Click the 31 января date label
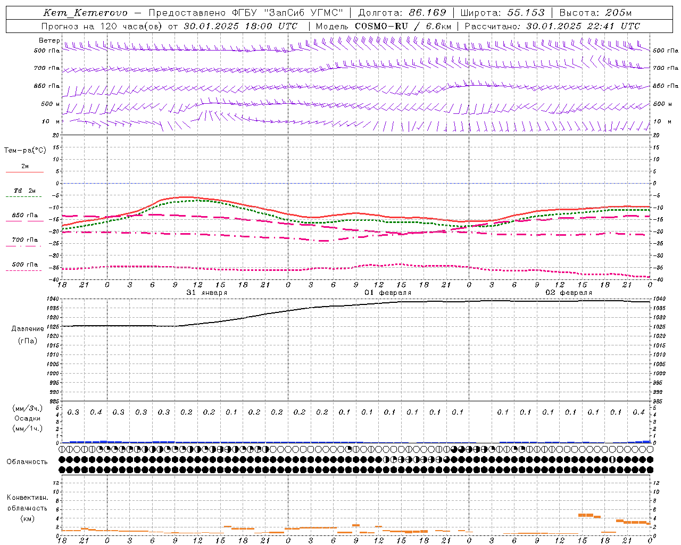Image resolution: width=681 pixels, height=545 pixels. click(206, 293)
